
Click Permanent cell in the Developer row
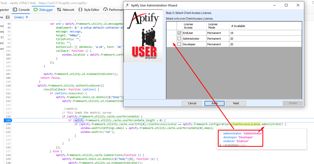(x=218, y=44)
